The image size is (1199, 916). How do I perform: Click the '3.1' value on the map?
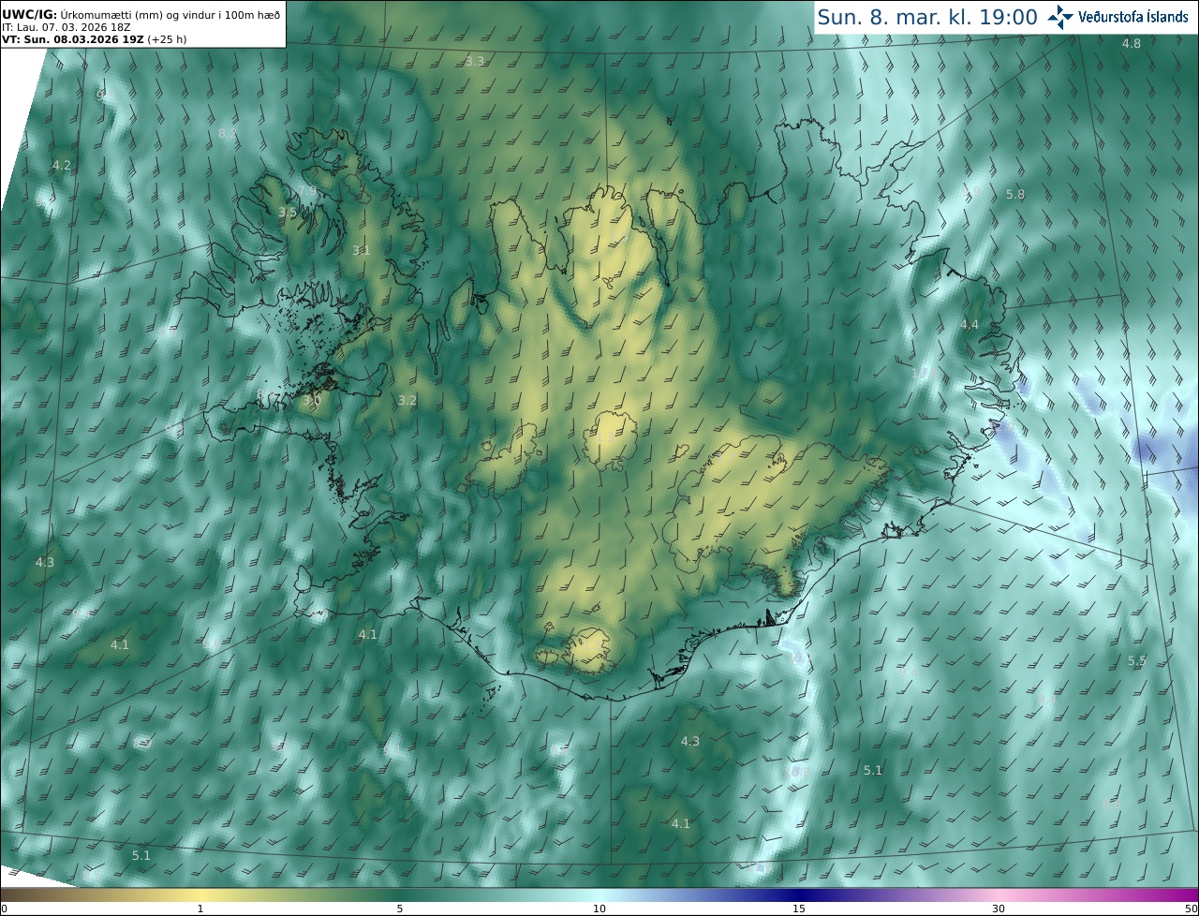[x=361, y=250]
